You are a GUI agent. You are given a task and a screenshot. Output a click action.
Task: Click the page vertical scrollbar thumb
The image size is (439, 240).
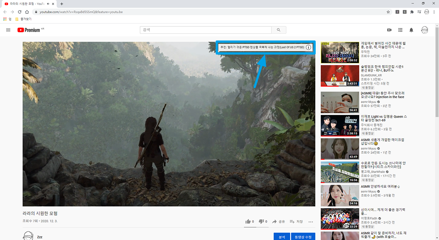[437, 72]
